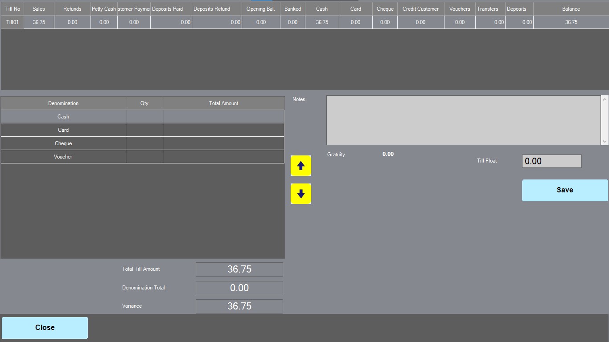Click the Denomination column header
Viewport: 609px width, 342px height.
pos(63,103)
